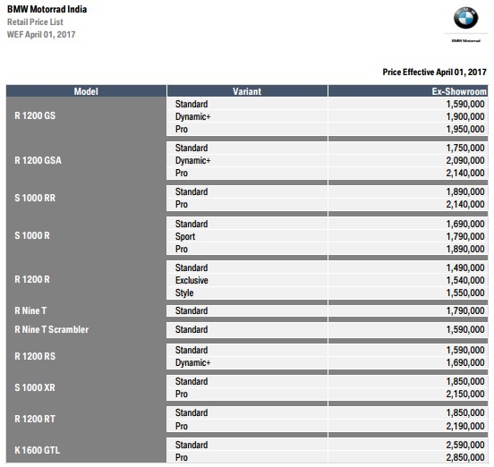Click S 1000 R Standard price 1,690,000

click(x=465, y=224)
